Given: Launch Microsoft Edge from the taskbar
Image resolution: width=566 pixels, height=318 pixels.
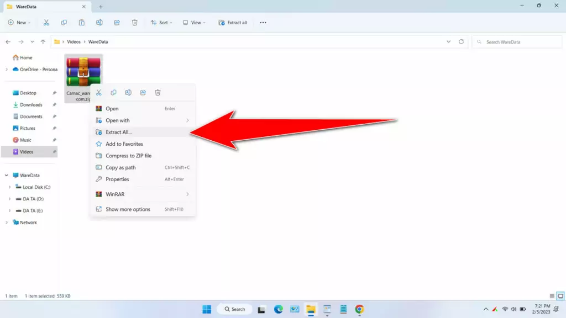Looking at the screenshot, I should pos(279,309).
